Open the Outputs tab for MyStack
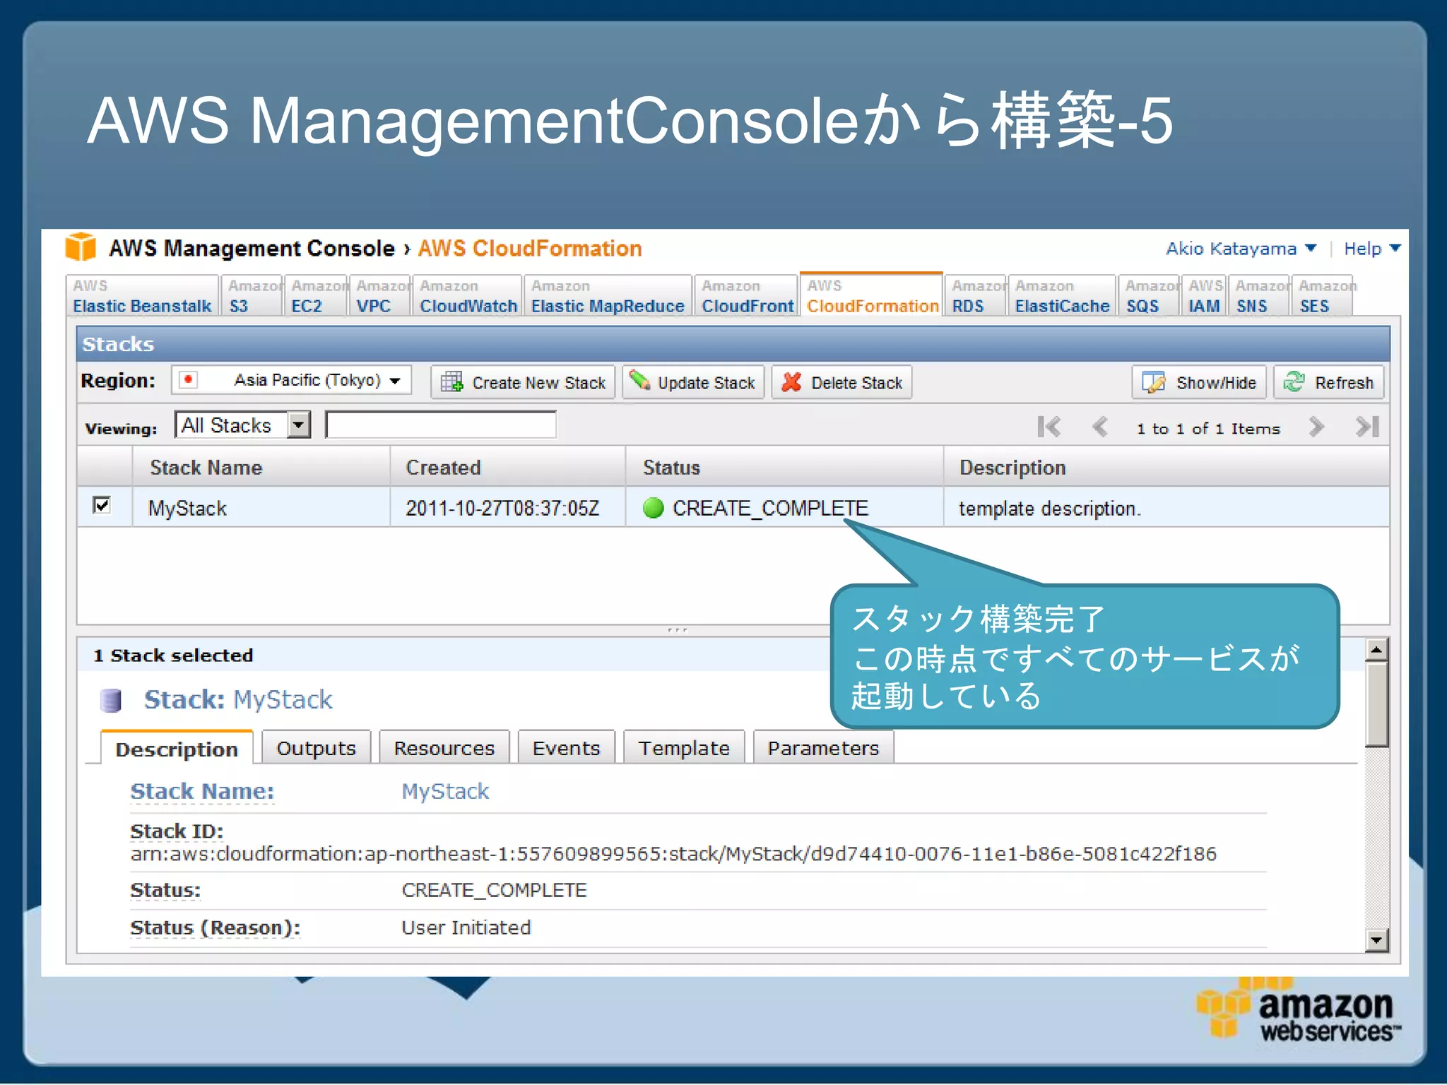 [x=316, y=747]
